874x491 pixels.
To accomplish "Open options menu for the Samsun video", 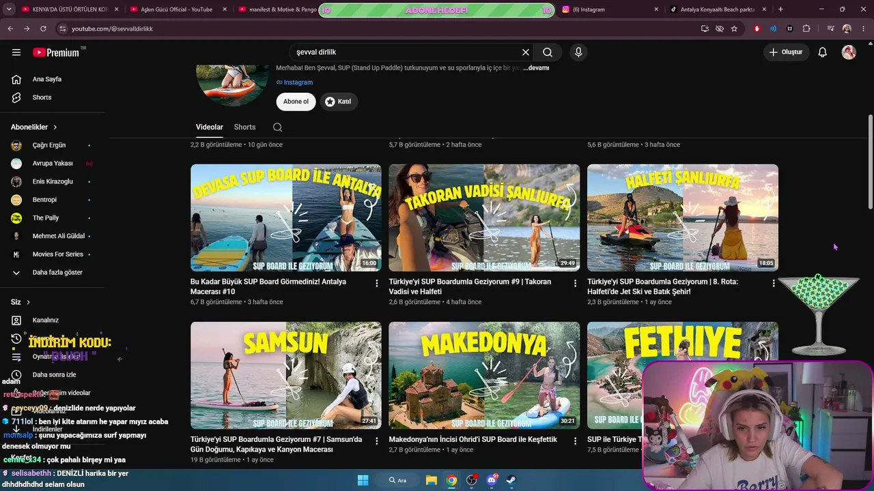I will coord(376,441).
